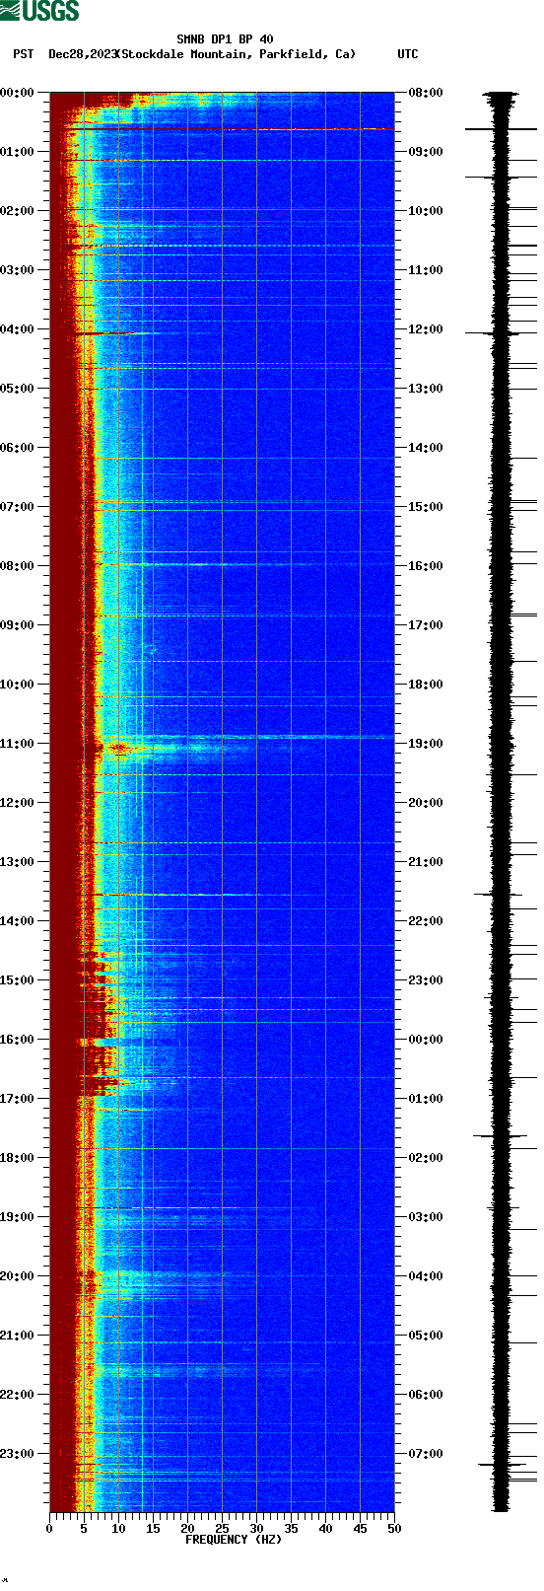The image size is (544, 1591).
Task: Click the 05:00 PST axis label
Action: 17,389
